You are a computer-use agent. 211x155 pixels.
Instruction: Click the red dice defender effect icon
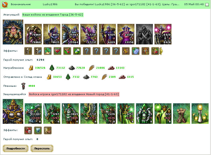click(x=28, y=130)
